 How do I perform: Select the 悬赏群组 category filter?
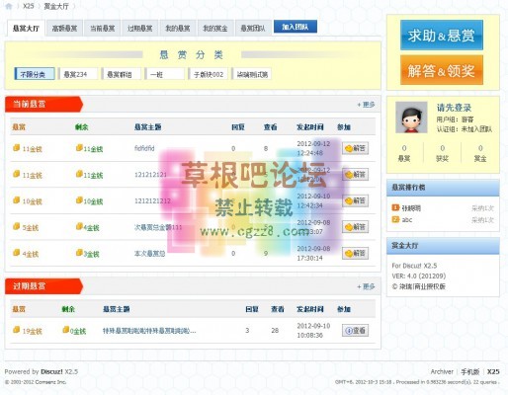coord(122,74)
